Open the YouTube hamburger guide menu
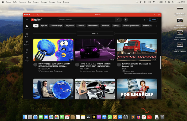 [x=27, y=20]
